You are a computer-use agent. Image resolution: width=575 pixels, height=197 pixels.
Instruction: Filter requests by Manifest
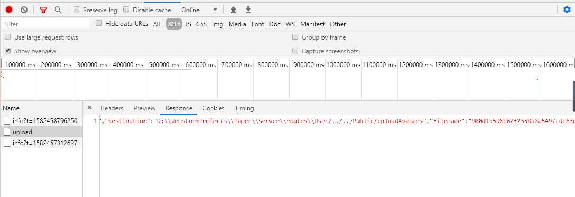coord(312,24)
